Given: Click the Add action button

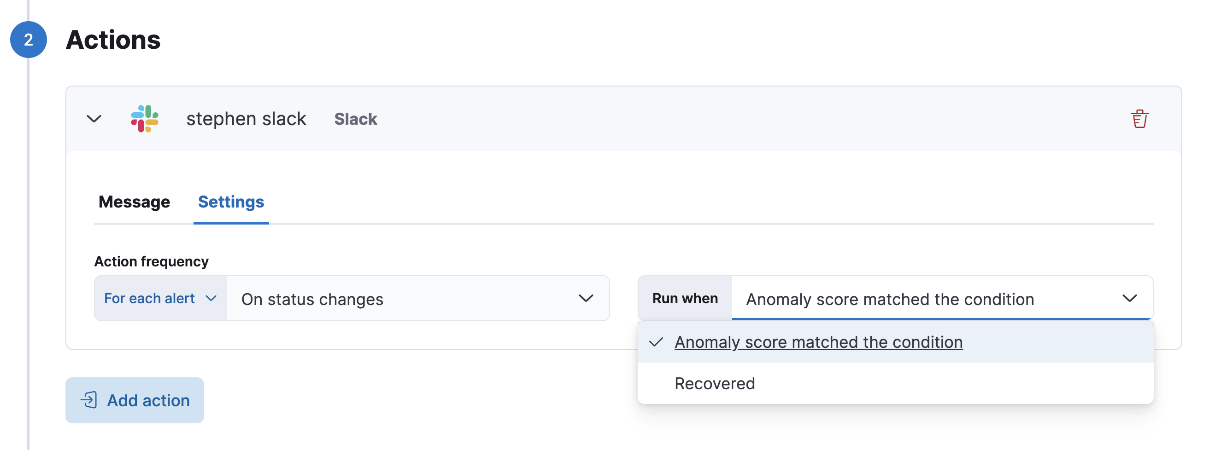Looking at the screenshot, I should (x=135, y=400).
